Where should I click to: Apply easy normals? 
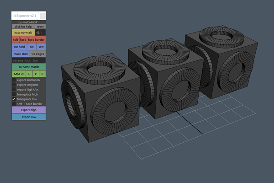23,33
